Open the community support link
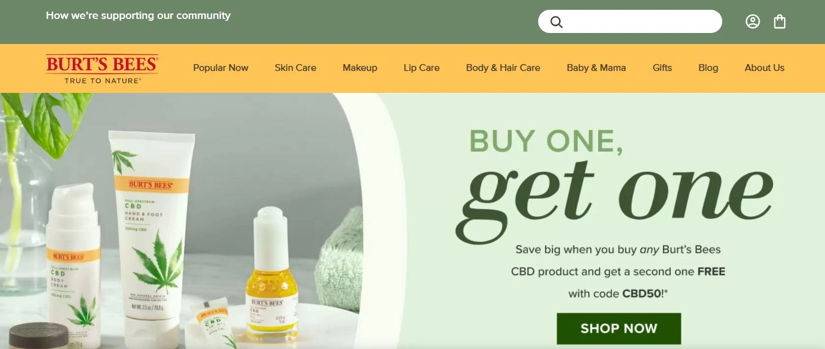Viewport: 825px width, 349px height. [x=138, y=15]
